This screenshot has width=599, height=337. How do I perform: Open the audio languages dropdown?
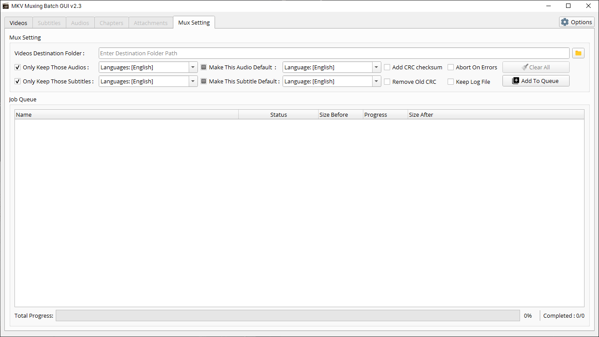click(x=193, y=67)
